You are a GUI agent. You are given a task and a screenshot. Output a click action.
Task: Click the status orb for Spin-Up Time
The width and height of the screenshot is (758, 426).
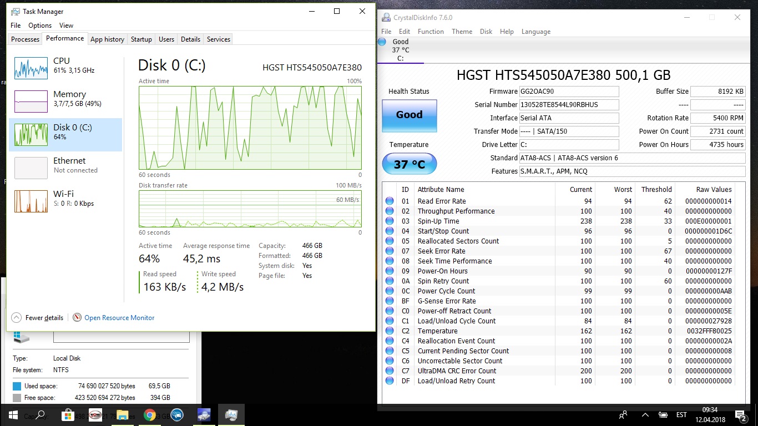(390, 221)
